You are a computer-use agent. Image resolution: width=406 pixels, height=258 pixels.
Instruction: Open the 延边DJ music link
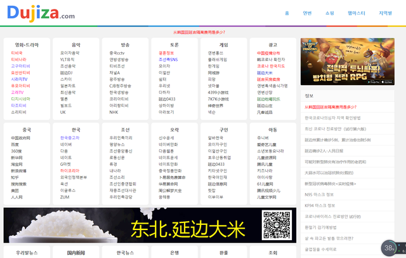(66, 72)
